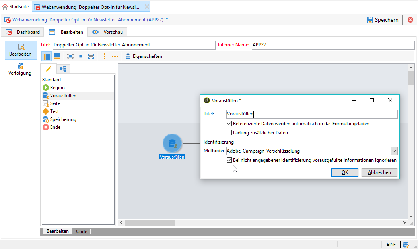Maximize the Vorausfüllen dialog
Screen dimensions: 418x249
[372, 100]
